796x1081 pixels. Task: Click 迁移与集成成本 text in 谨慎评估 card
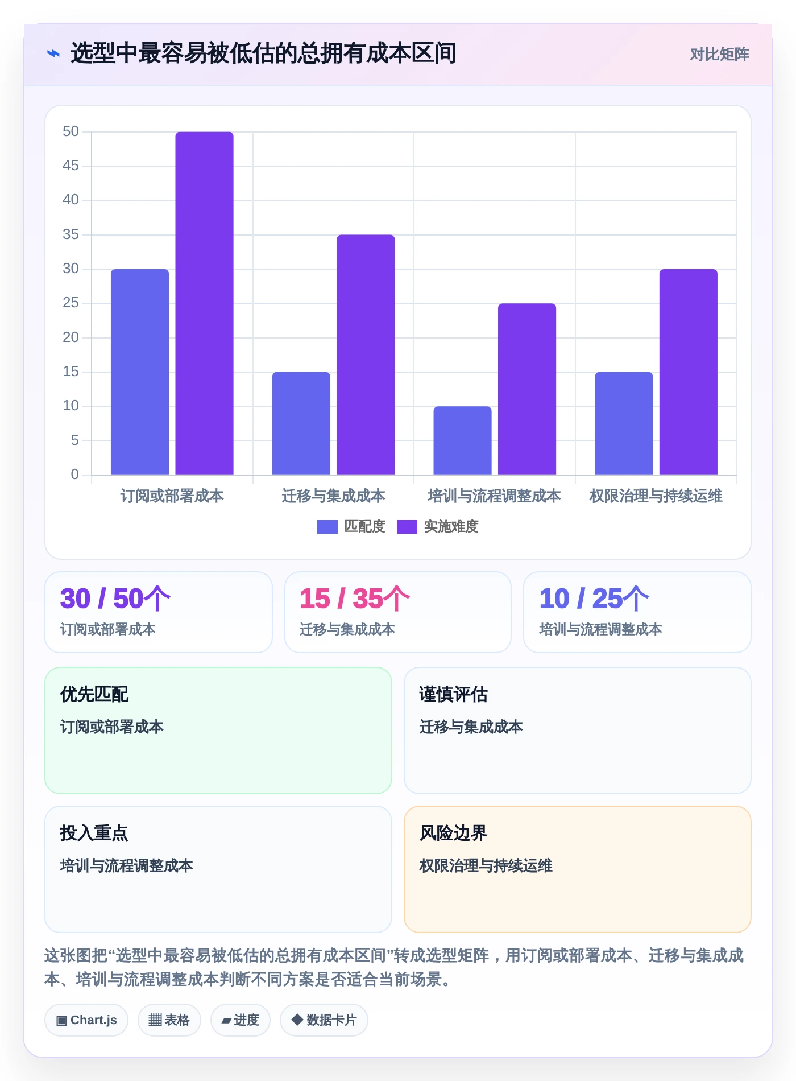[x=471, y=727]
